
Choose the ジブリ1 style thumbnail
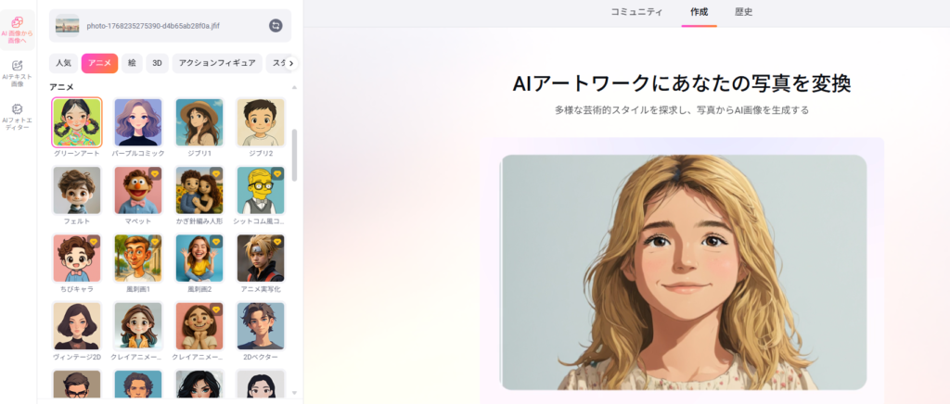click(x=199, y=122)
